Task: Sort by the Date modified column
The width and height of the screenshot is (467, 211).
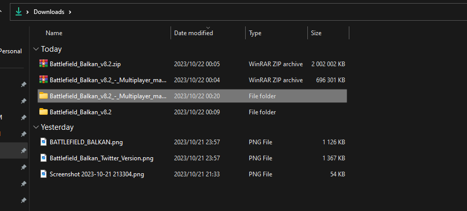Action: (x=193, y=33)
